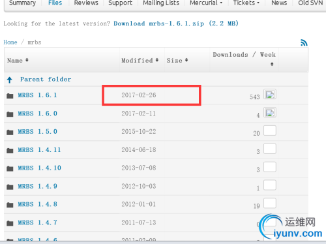Click the mrbs breadcrumb text
Viewport: 326px width, 244px height.
click(35, 42)
